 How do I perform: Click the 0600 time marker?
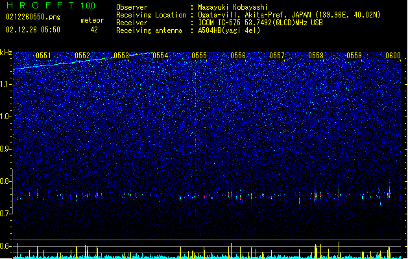(393, 55)
